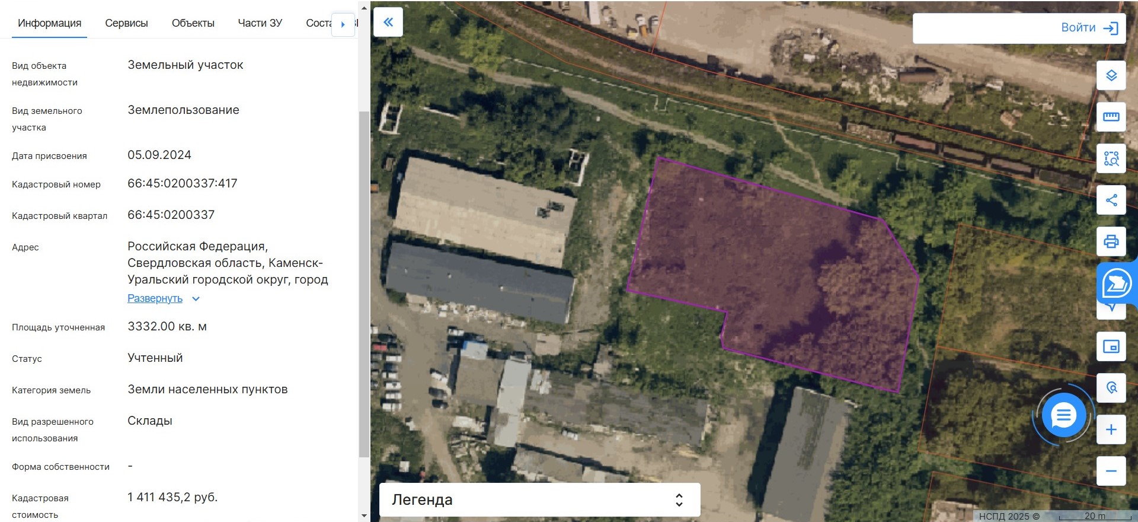The image size is (1138, 522).
Task: Open the large blue map assistant icon
Action: point(1117,284)
